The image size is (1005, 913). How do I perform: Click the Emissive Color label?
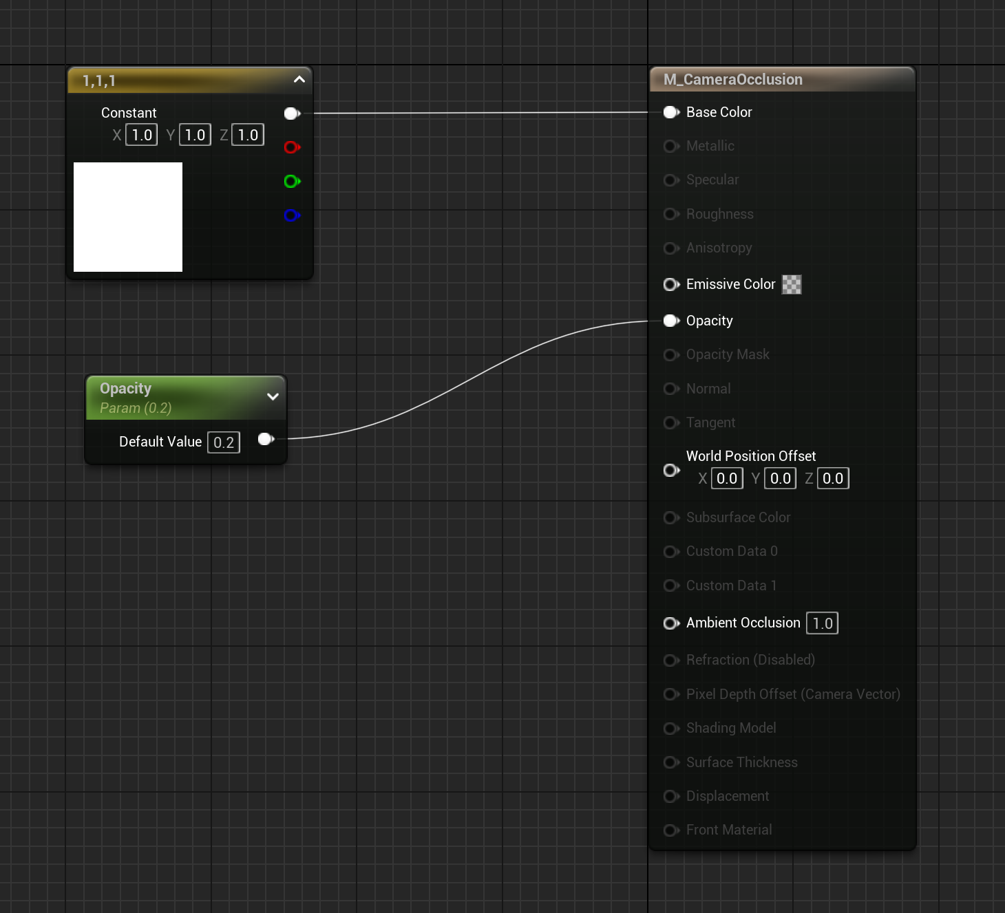coord(730,284)
